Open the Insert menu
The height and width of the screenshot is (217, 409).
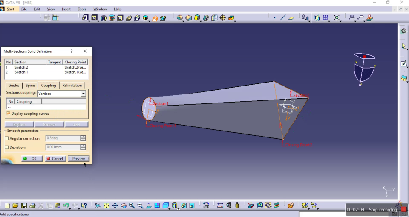(66, 9)
